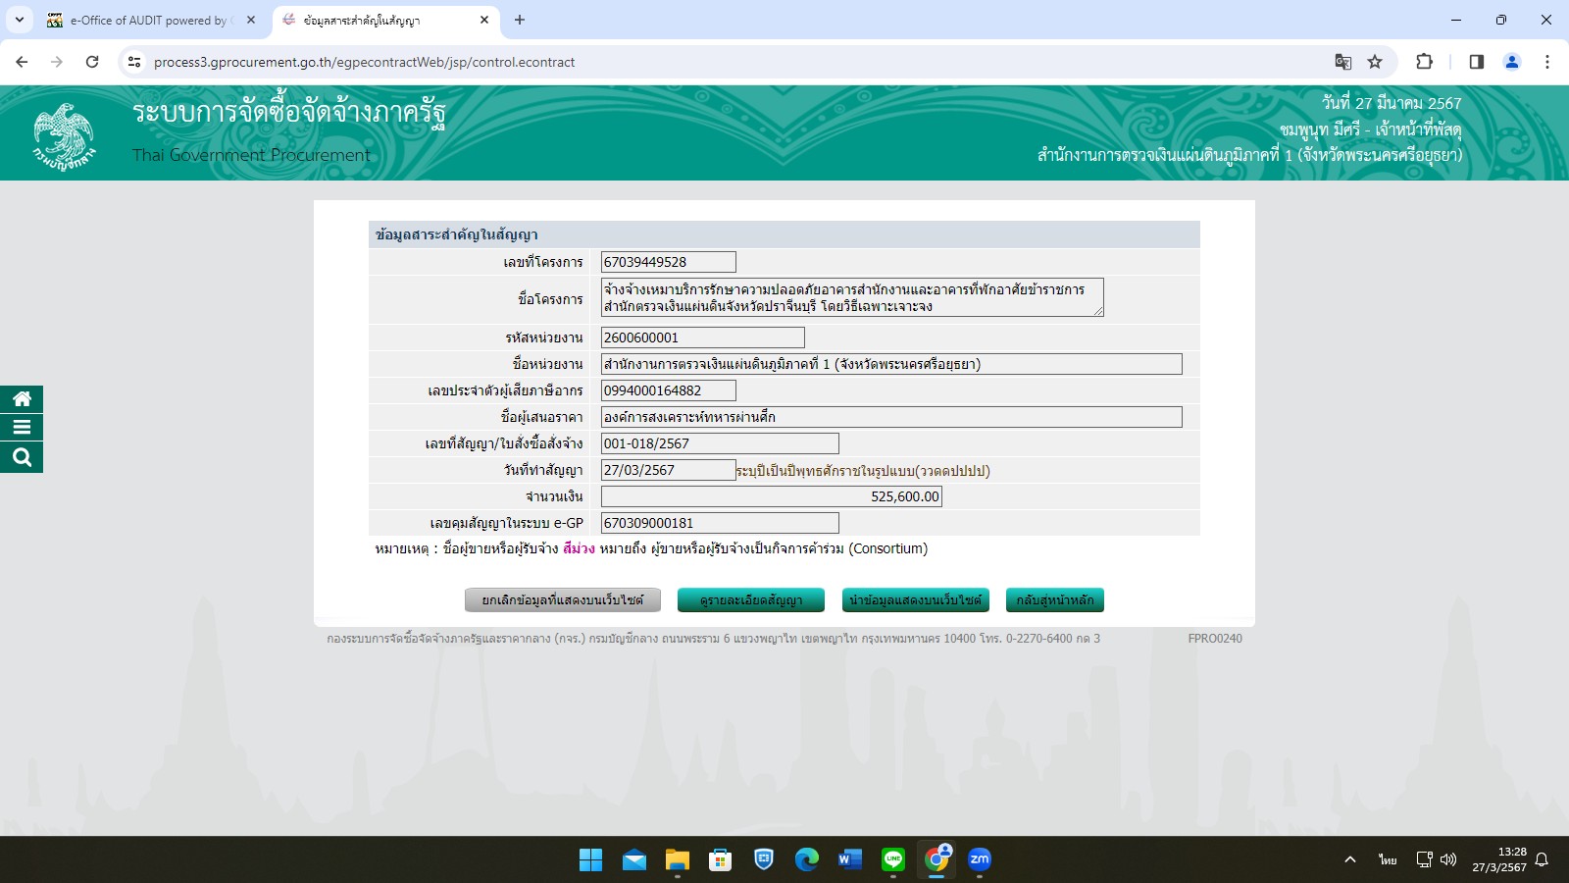This screenshot has width=1569, height=883.
Task: Click the search magnifier sidebar icon
Action: pyautogui.click(x=22, y=457)
